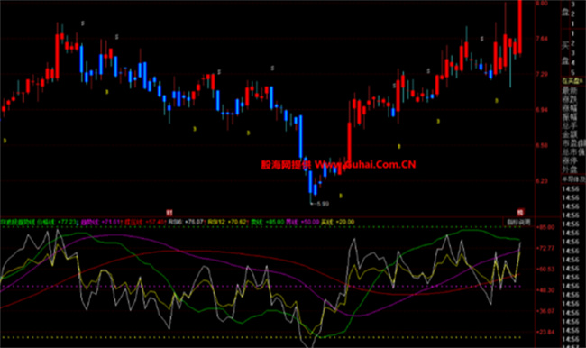Select the 外盘 row in quote panel
The width and height of the screenshot is (586, 348).
570,169
